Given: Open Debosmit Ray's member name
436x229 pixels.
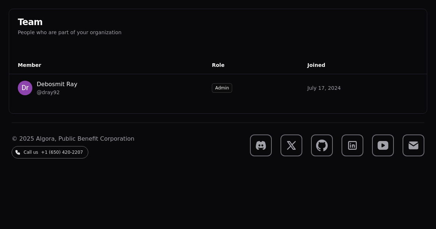Looking at the screenshot, I should click(x=57, y=84).
